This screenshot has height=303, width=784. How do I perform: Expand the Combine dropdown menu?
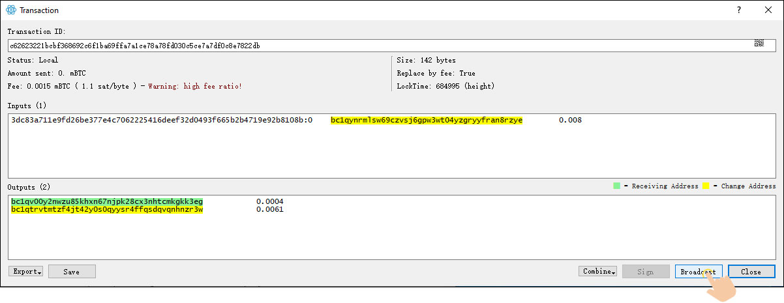click(597, 272)
